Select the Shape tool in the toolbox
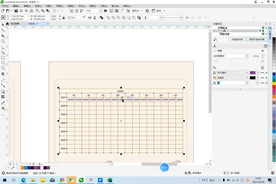The image size is (276, 184). coord(3,30)
